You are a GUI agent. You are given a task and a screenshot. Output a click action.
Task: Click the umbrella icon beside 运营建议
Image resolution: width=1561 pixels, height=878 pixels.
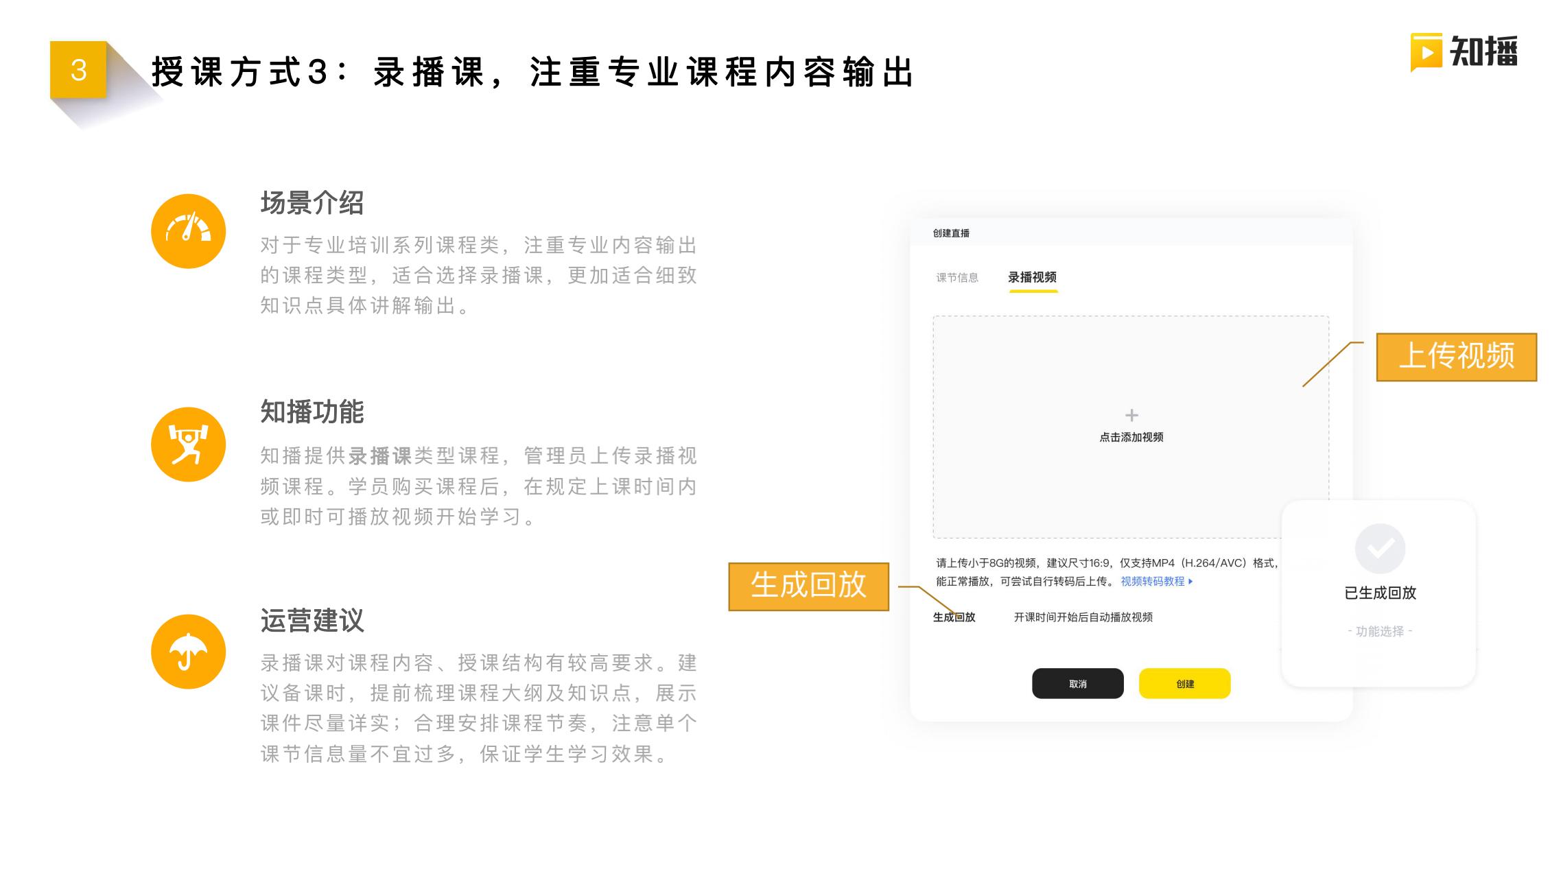coord(188,652)
